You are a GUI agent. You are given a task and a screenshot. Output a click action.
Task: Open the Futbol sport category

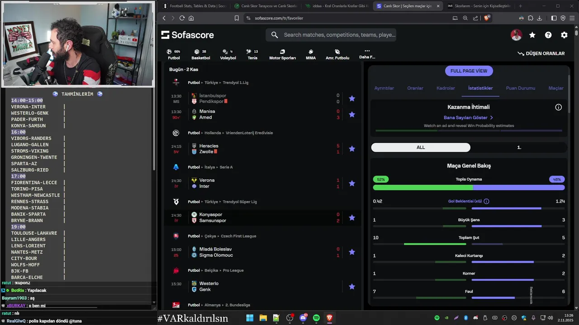click(x=174, y=55)
